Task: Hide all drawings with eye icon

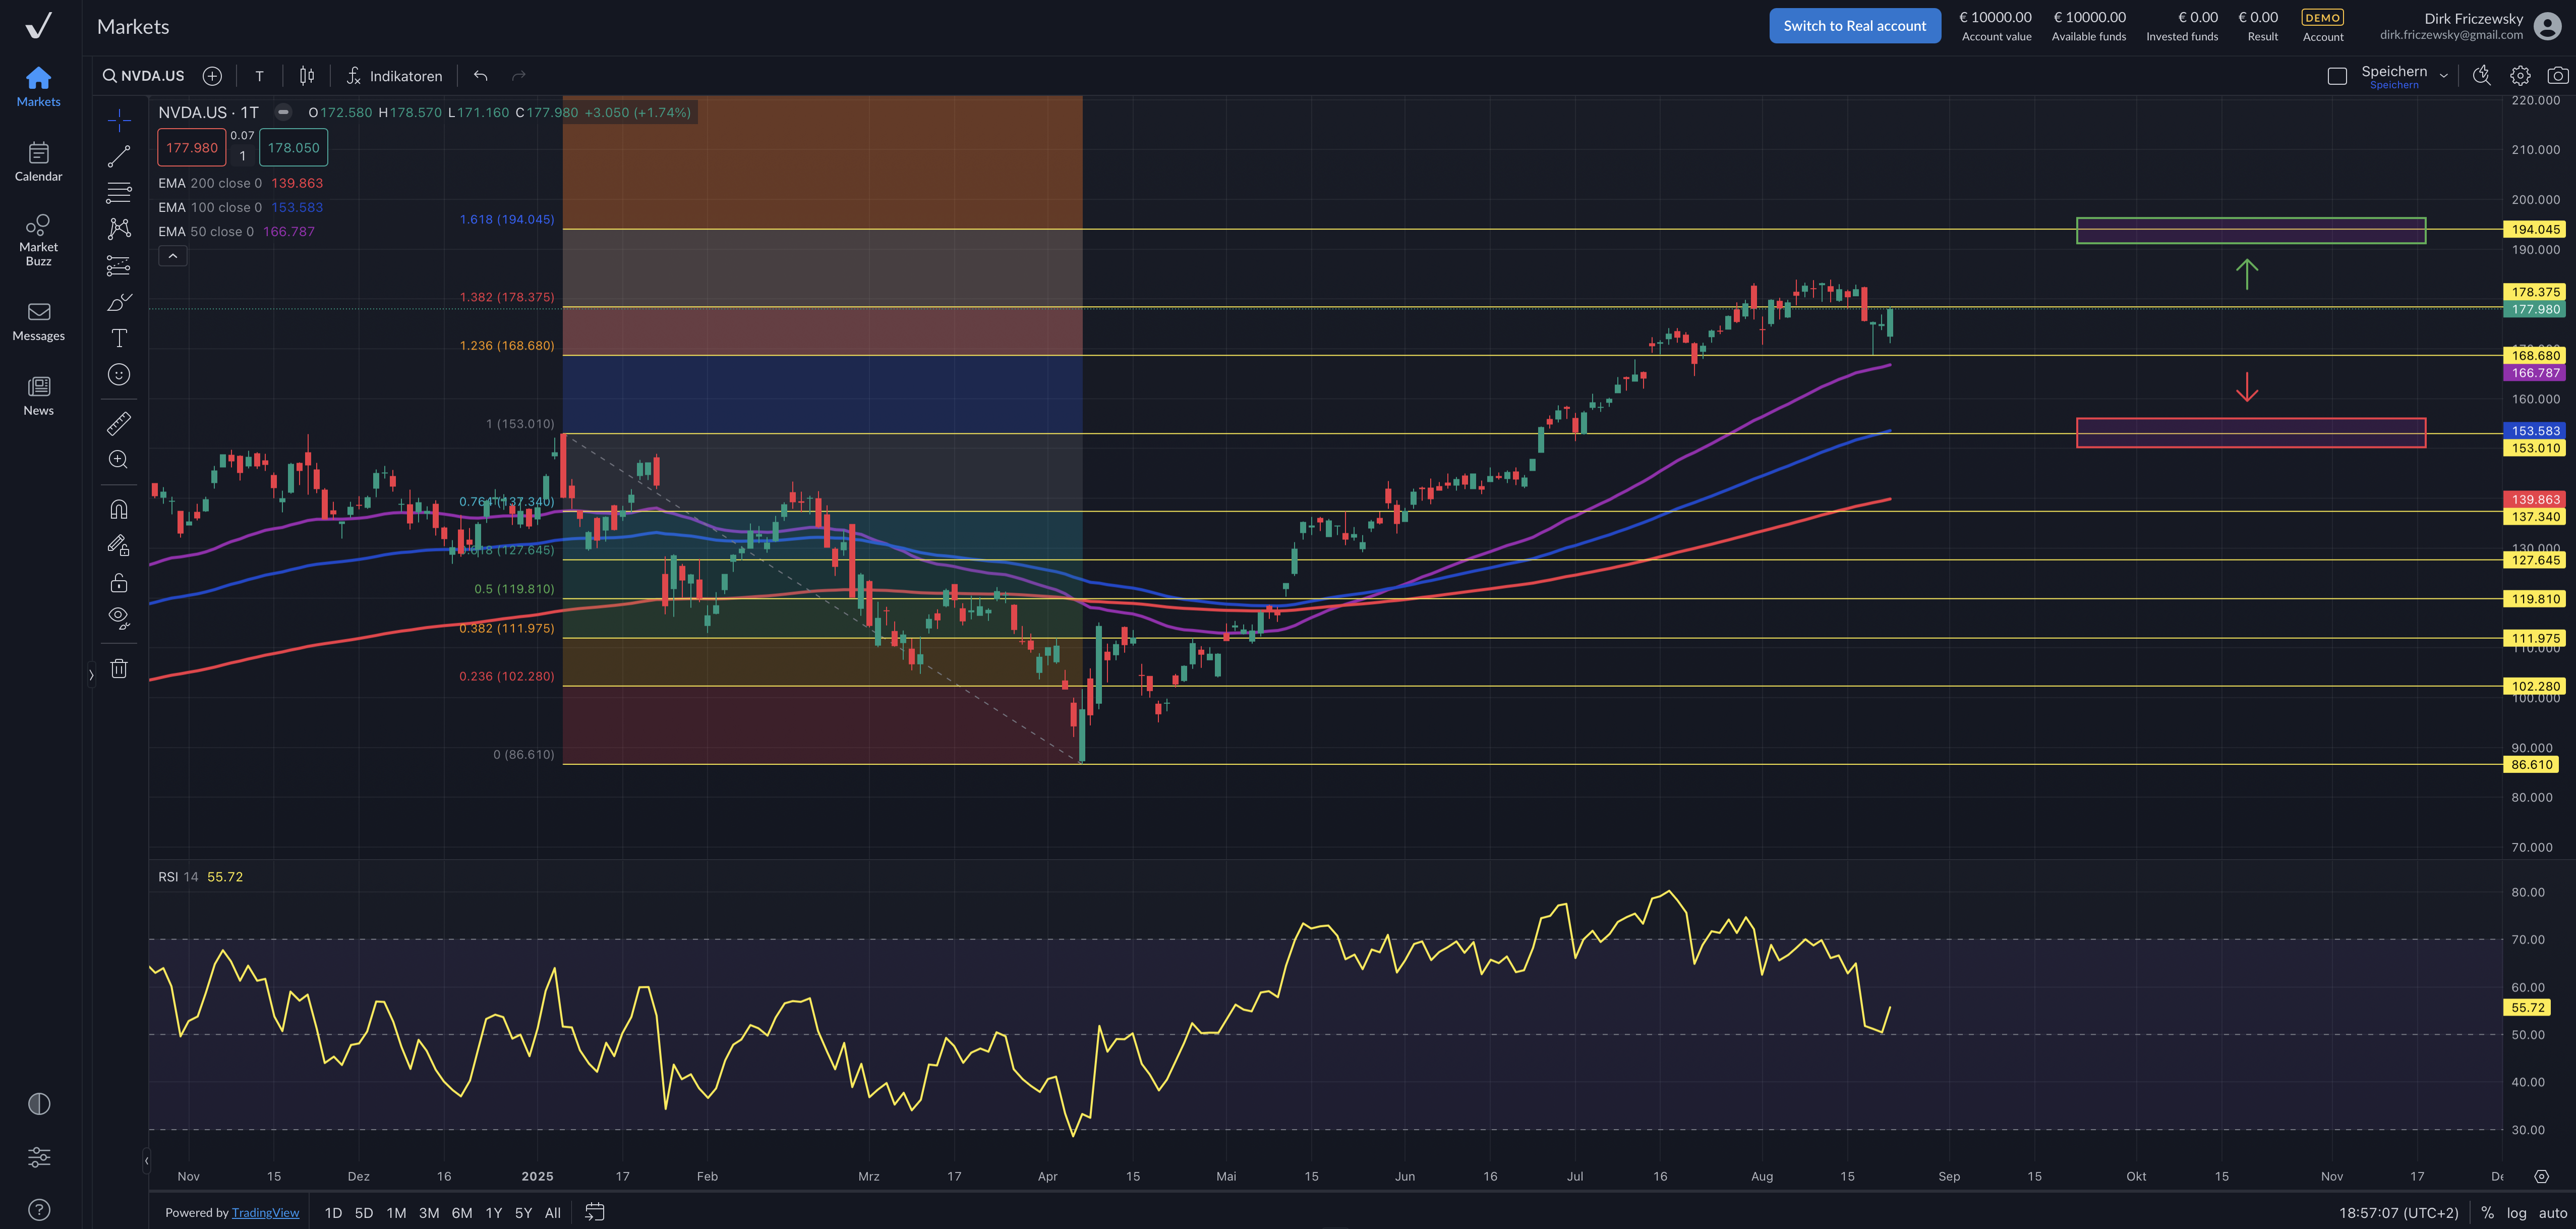Action: (x=119, y=618)
